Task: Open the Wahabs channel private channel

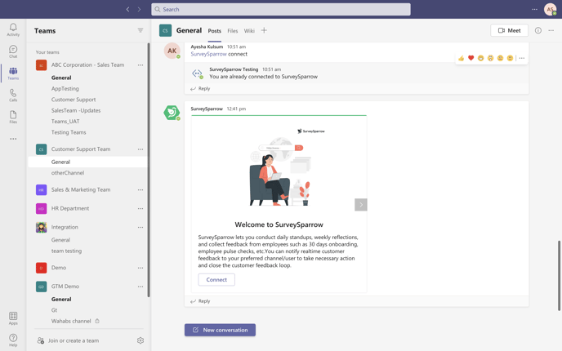Action: pyautogui.click(x=71, y=321)
